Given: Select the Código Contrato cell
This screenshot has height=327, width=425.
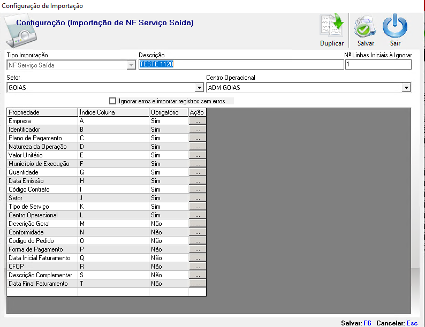Looking at the screenshot, I should 42,189.
